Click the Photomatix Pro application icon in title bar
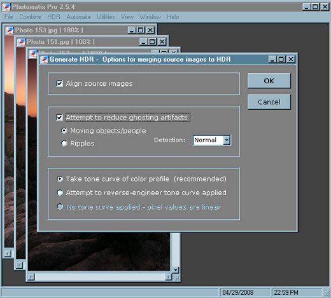This screenshot has width=331, height=298. coord(6,7)
